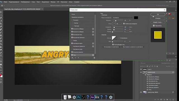Create new group via folder icon in Layers
This screenshot has height=101, width=179.
[167, 100]
